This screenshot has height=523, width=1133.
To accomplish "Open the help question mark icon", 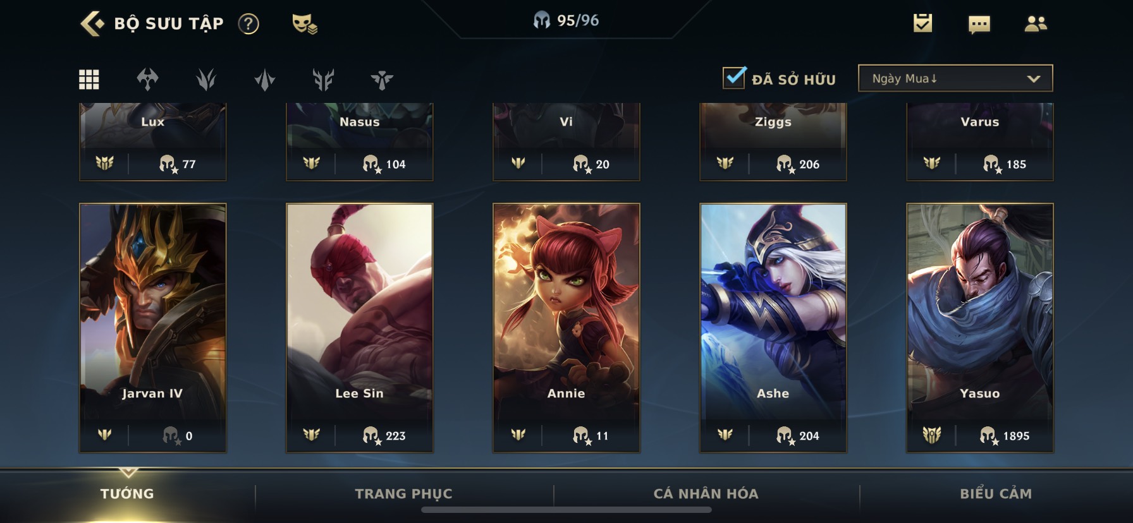I will pos(248,24).
